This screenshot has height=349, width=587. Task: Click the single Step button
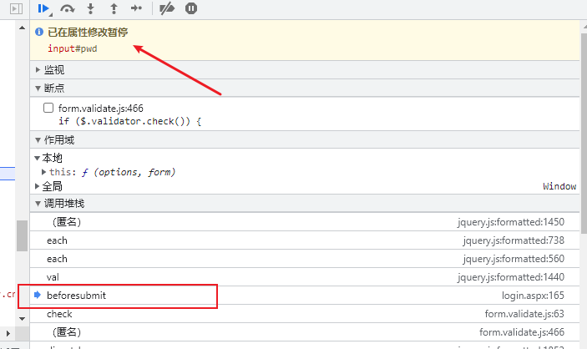tap(137, 8)
